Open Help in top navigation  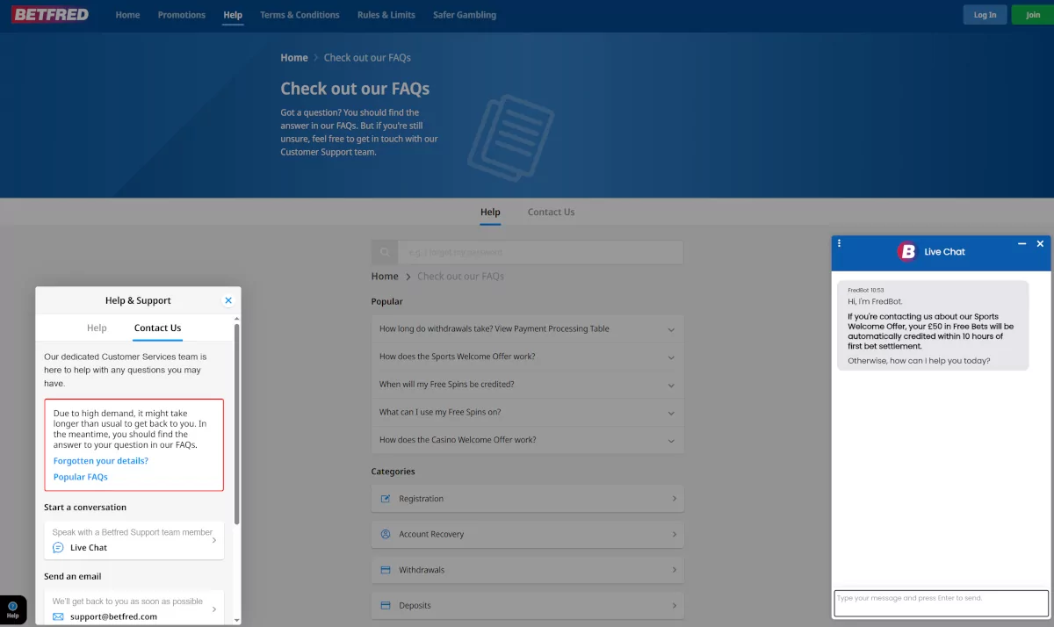pyautogui.click(x=233, y=15)
